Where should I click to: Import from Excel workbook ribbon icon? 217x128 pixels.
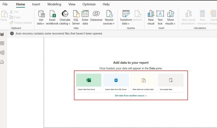[53, 14]
